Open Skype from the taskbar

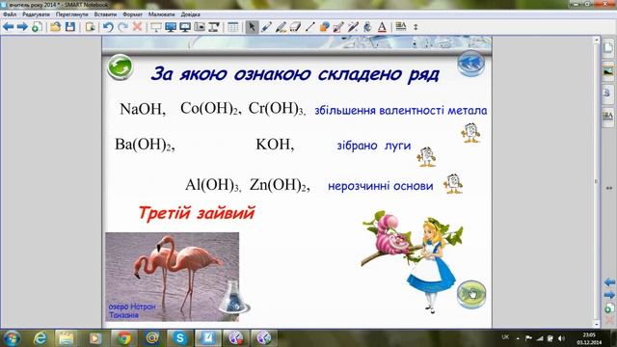click(x=180, y=338)
